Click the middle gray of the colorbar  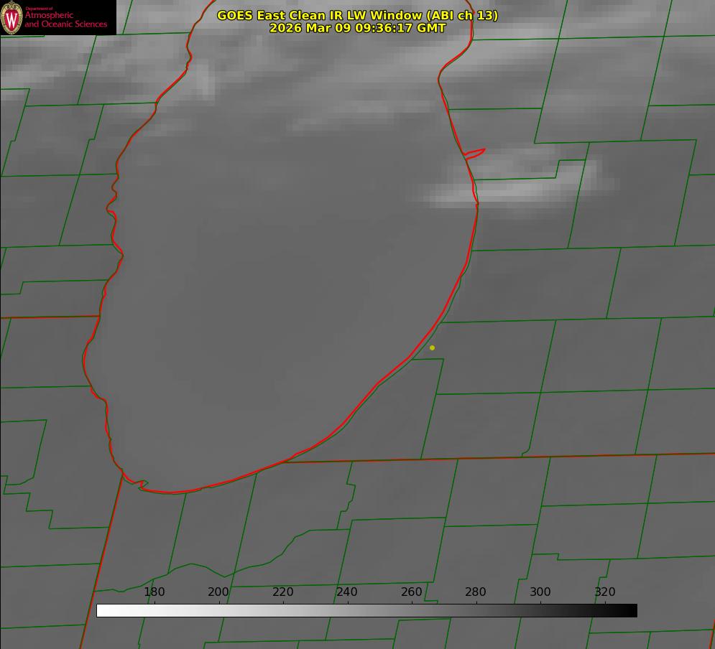coord(366,611)
